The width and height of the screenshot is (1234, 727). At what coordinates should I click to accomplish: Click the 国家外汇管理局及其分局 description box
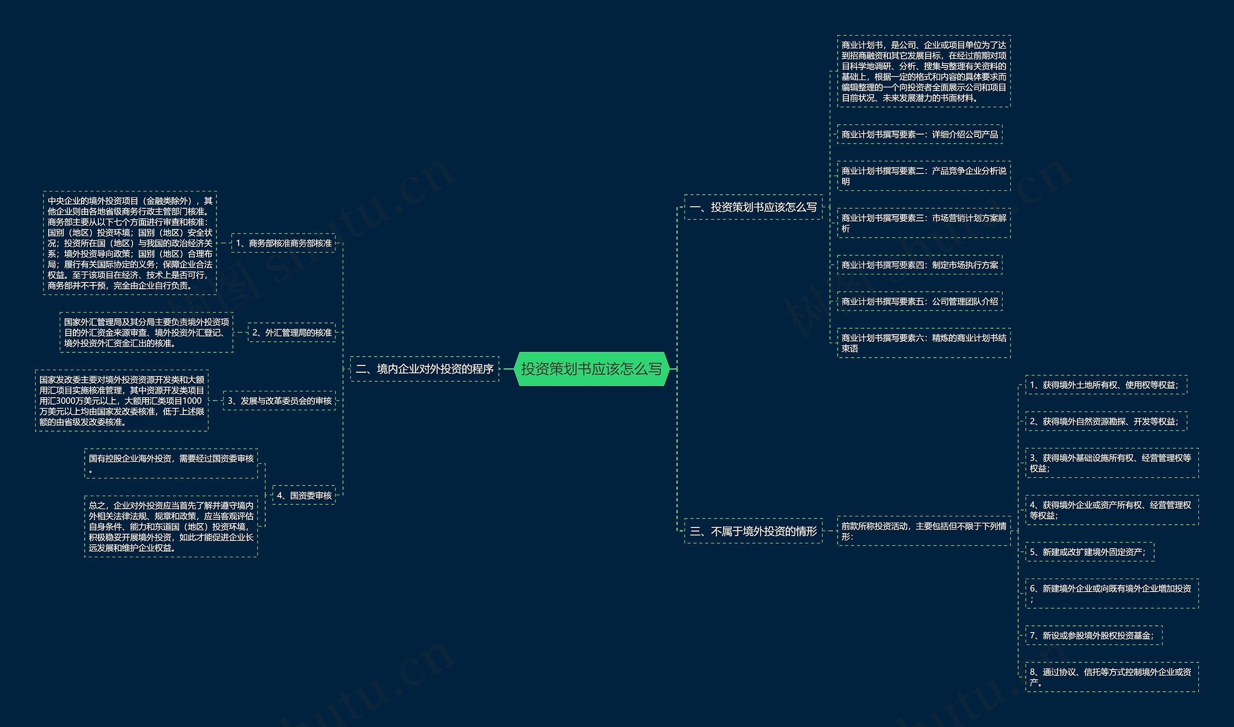(147, 333)
